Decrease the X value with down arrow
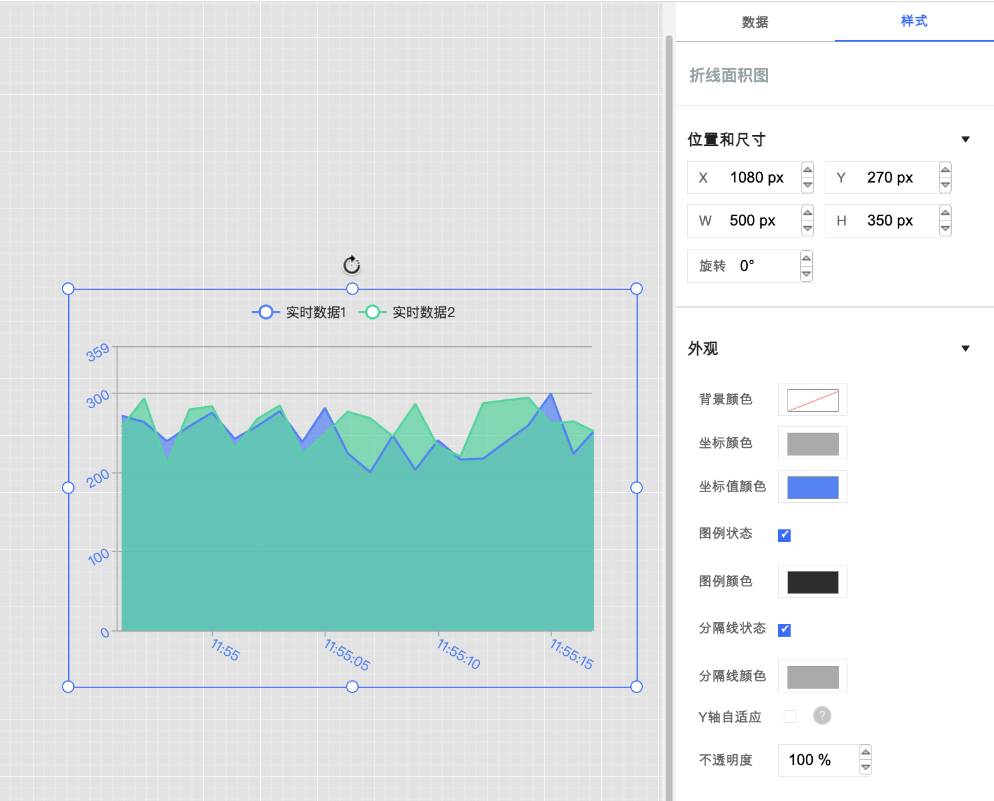Viewport: 994px width, 801px height. click(x=808, y=185)
